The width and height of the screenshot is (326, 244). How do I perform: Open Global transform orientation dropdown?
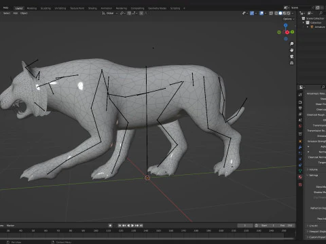(110, 14)
